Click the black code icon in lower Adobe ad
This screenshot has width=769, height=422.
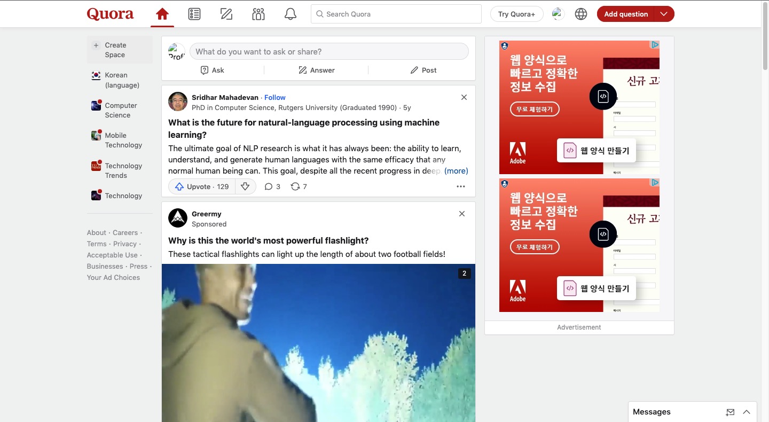click(603, 234)
